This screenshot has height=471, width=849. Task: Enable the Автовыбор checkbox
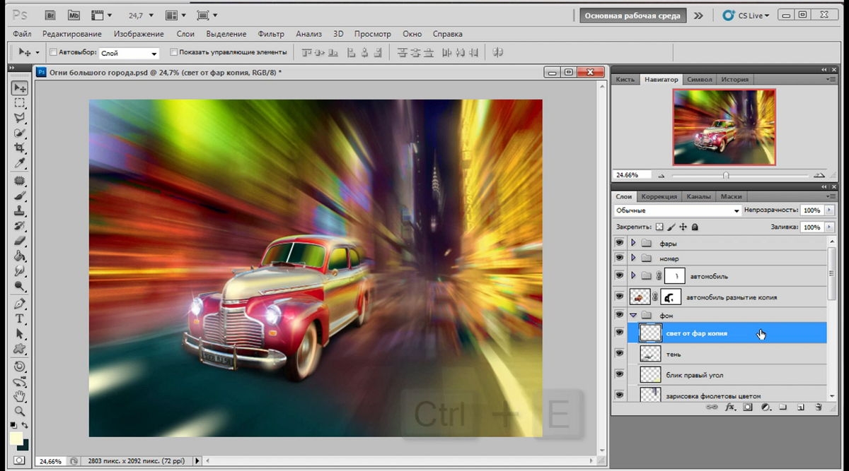(53, 52)
